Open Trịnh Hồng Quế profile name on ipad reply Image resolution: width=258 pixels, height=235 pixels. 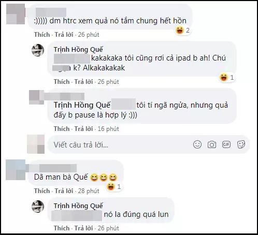coord(78,50)
